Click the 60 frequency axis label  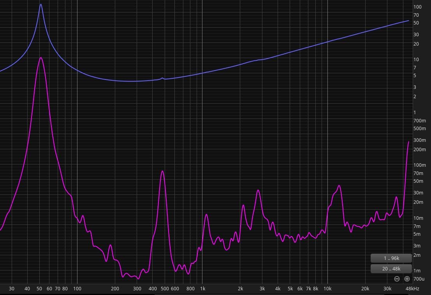[x=49, y=288]
